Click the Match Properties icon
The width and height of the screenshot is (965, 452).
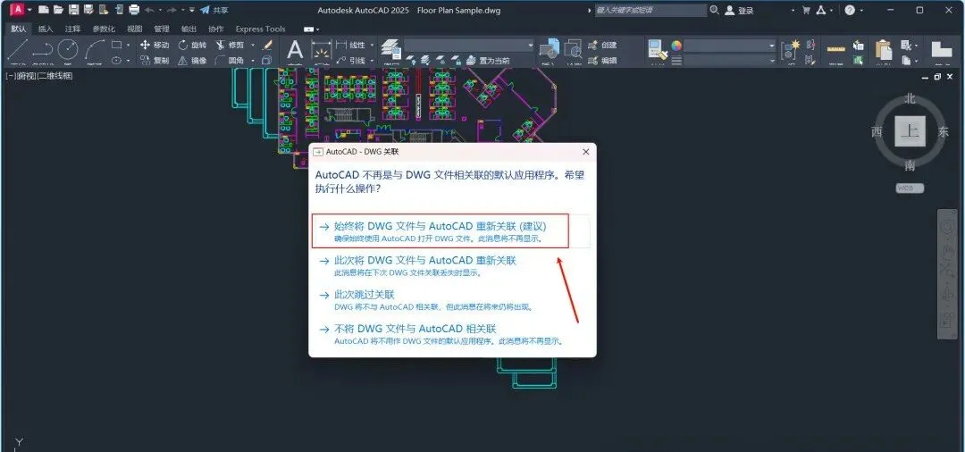tap(658, 50)
